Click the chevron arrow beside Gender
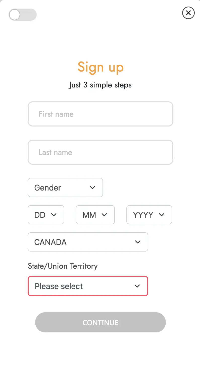 coord(92,187)
